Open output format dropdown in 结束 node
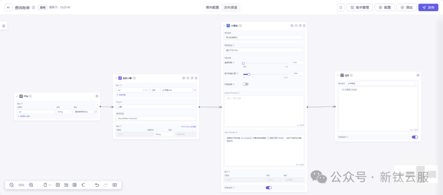Image resolution: width=443 pixels, height=195 pixels. click(x=382, y=83)
